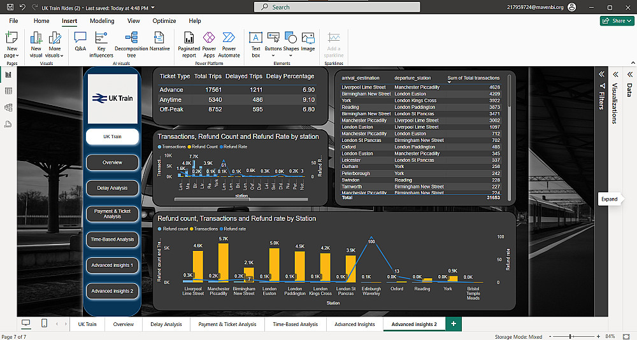Viewport: 637px width, 340px height.
Task: Insert a Q&A visual from the ribbon
Action: pos(80,41)
